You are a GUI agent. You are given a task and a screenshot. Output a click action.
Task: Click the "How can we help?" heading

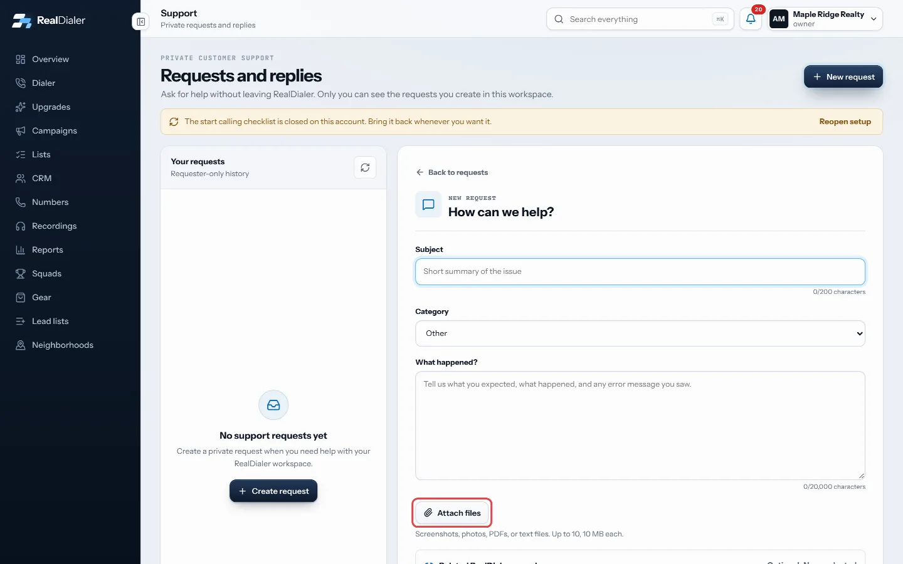[x=501, y=212]
